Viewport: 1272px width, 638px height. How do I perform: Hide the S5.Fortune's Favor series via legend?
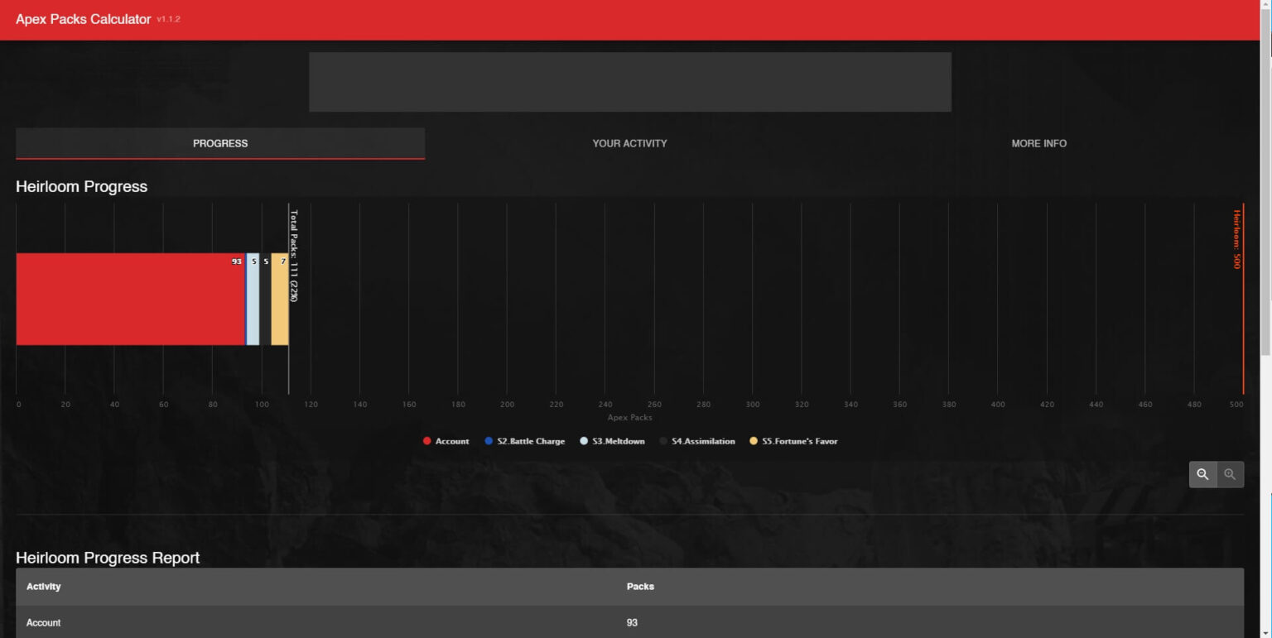(793, 441)
